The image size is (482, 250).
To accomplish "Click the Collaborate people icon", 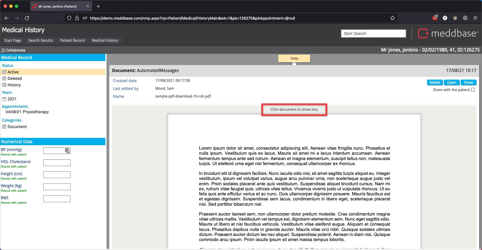I will [3, 50].
